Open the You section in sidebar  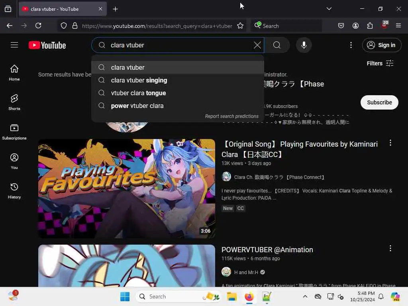14,161
